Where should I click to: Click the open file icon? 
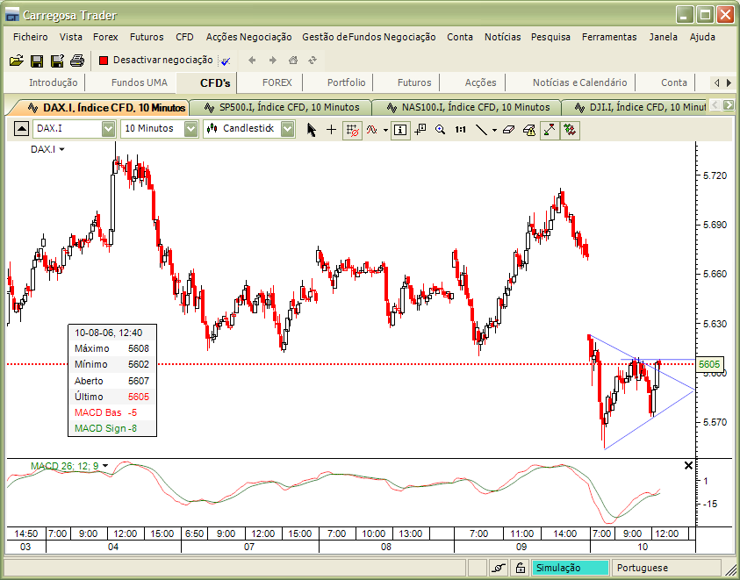17,60
